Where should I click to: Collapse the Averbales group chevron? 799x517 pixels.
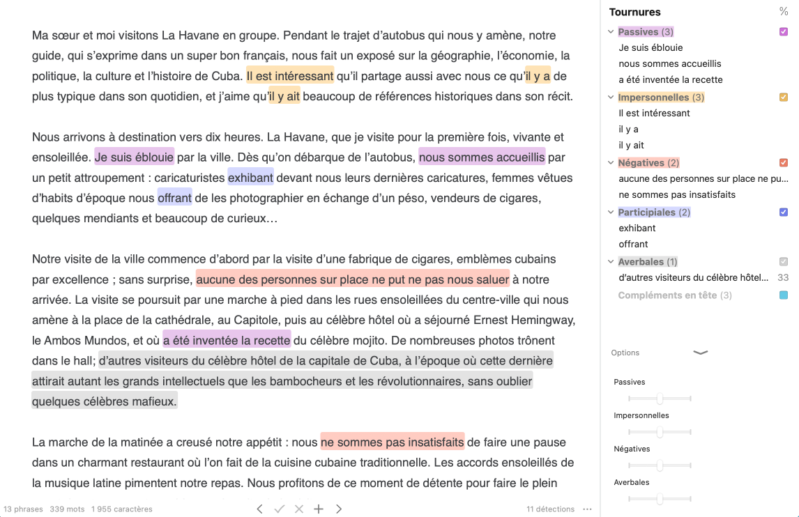(611, 262)
